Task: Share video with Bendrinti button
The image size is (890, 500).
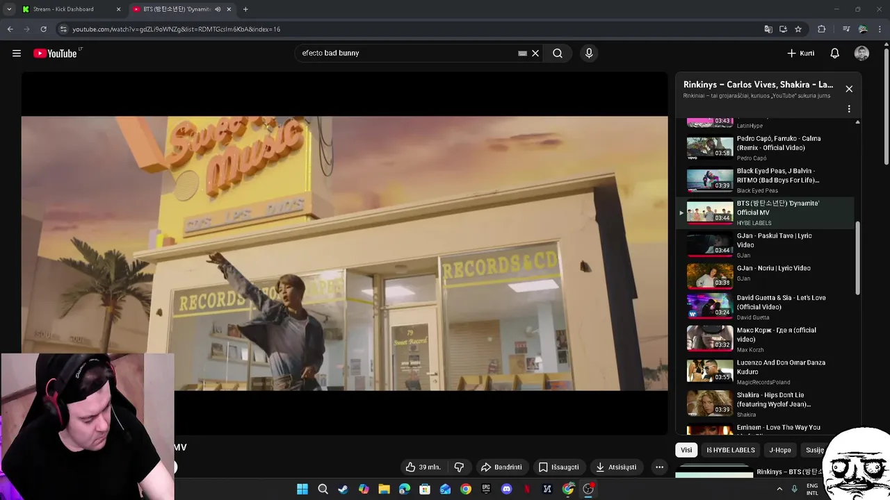Action: [501, 467]
